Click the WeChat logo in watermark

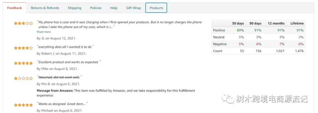coord(228,98)
